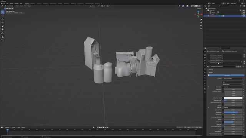Open the viewport Select menu
The height and width of the screenshot is (138, 246).
22,6
